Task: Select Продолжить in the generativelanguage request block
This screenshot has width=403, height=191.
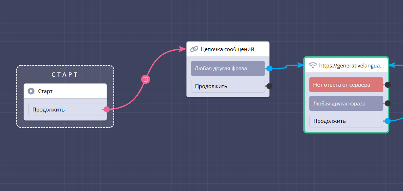Action: pyautogui.click(x=346, y=121)
